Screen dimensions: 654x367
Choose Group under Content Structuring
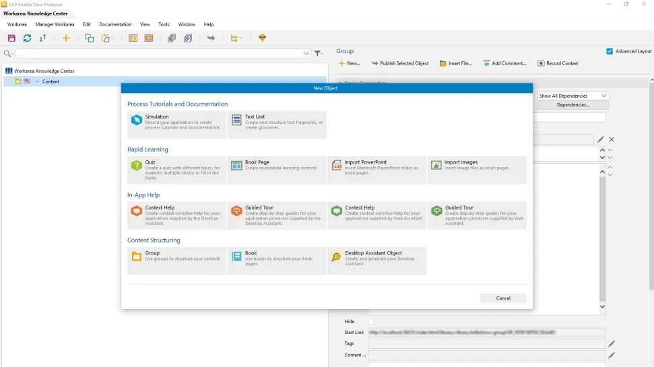tap(177, 261)
